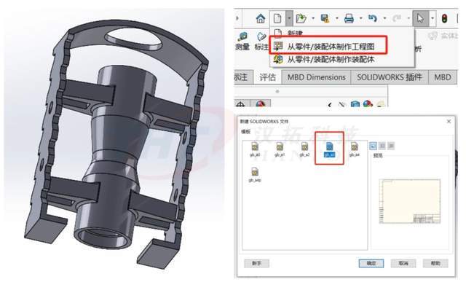Click the Undo icon
The image size is (466, 290).
tap(373, 18)
